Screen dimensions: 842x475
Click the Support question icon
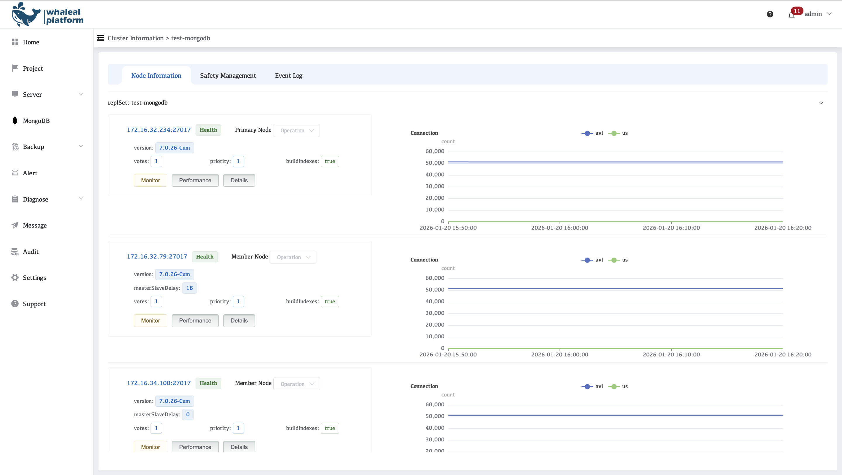pos(15,304)
